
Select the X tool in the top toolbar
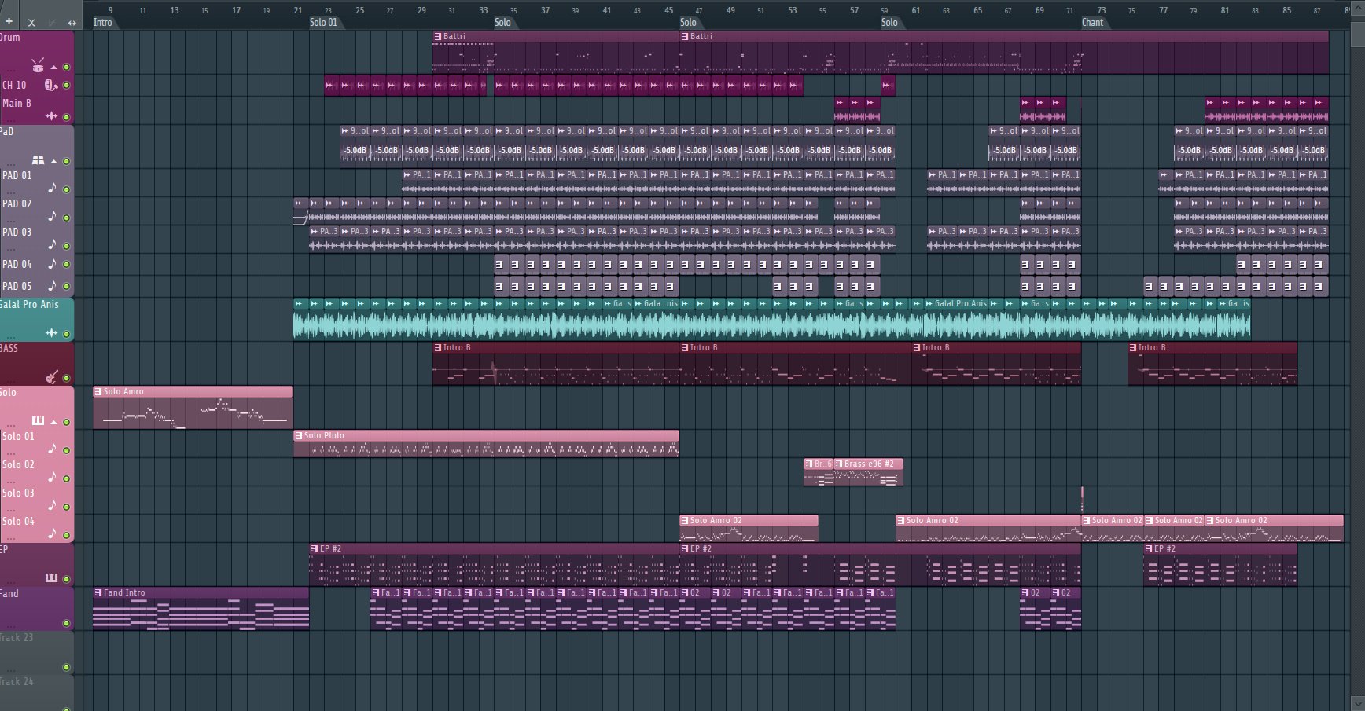coord(31,22)
